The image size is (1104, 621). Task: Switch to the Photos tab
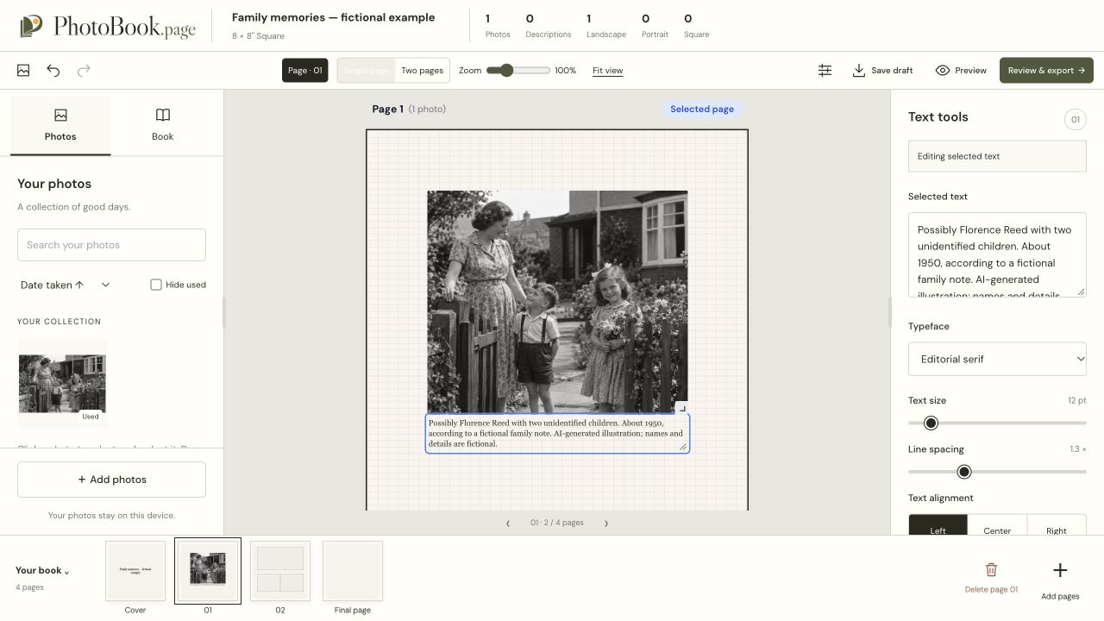[x=60, y=125]
